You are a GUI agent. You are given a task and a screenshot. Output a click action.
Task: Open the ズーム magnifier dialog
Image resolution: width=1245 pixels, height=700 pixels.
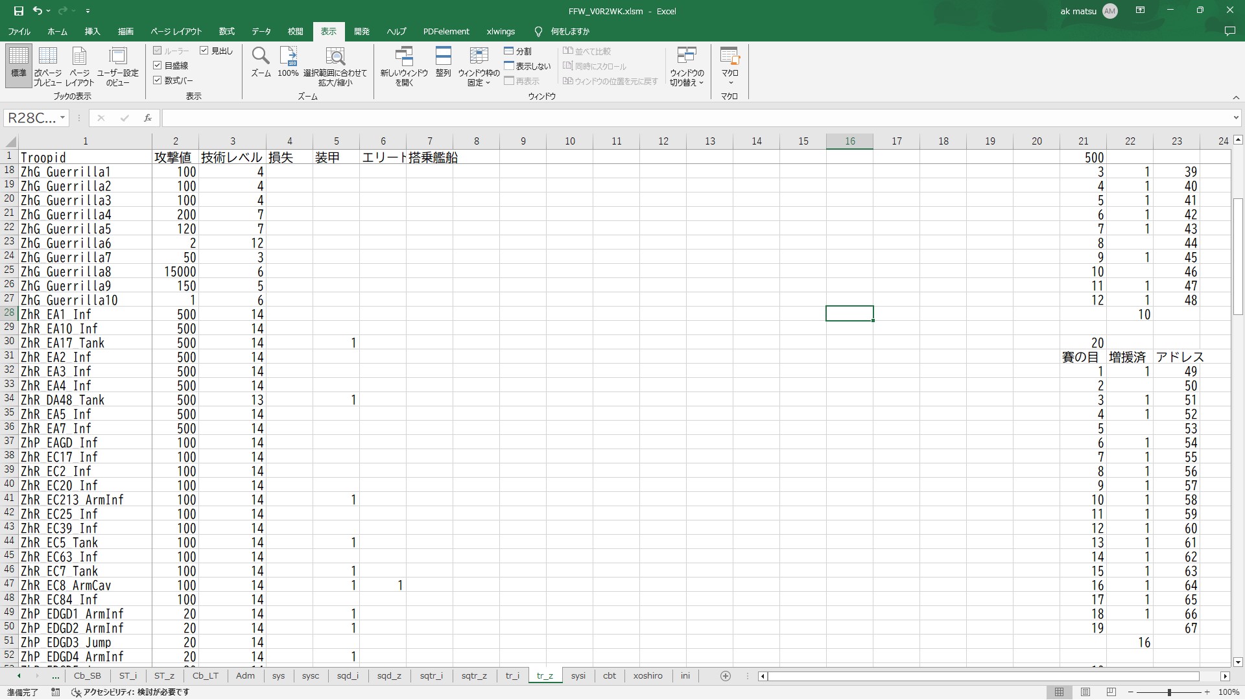pos(261,62)
